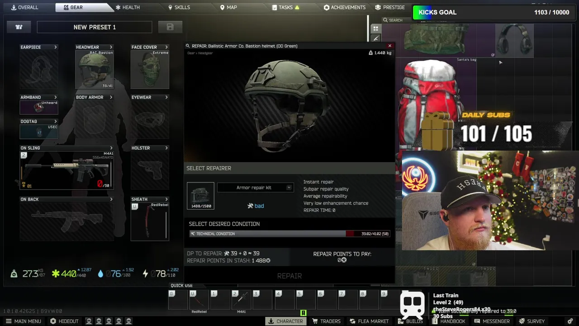The width and height of the screenshot is (579, 326).
Task: Open the Traders screen
Action: point(326,321)
